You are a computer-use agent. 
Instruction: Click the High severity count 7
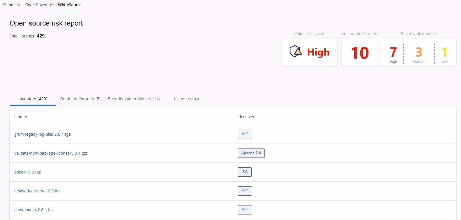(x=393, y=53)
